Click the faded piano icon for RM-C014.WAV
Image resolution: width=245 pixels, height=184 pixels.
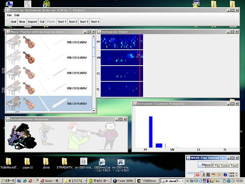[14, 57]
